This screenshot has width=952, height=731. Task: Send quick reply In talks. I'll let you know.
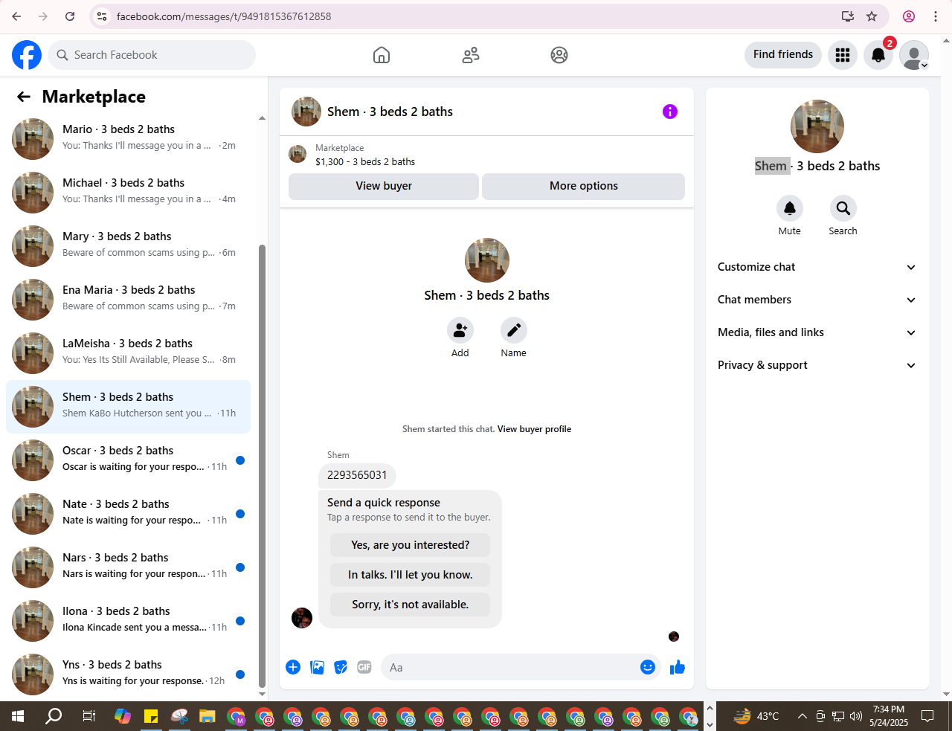[411, 575]
